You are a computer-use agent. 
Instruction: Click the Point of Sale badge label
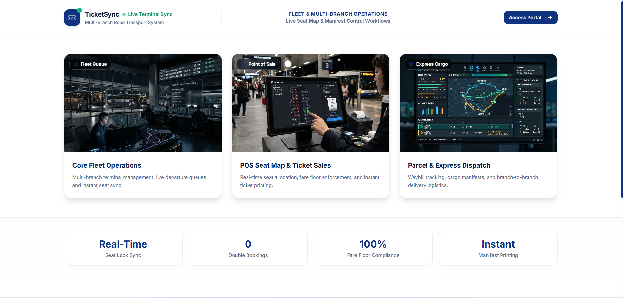(x=262, y=64)
